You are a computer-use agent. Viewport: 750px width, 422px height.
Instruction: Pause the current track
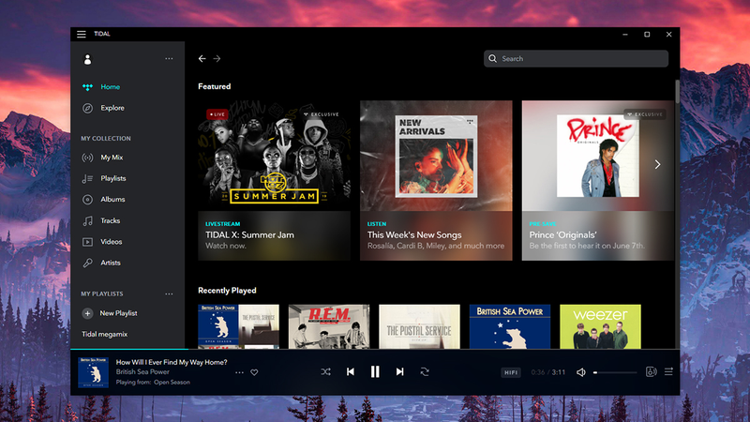pyautogui.click(x=375, y=371)
